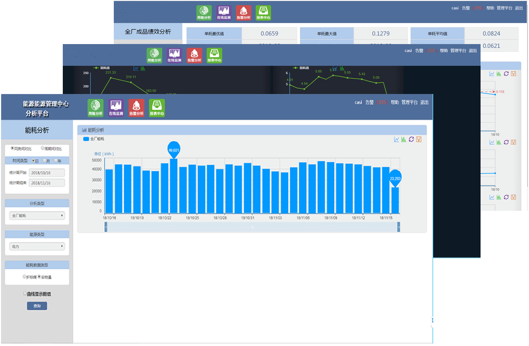This screenshot has height=346, width=529.
Task: Click the 查询 button
Action: tap(37, 306)
